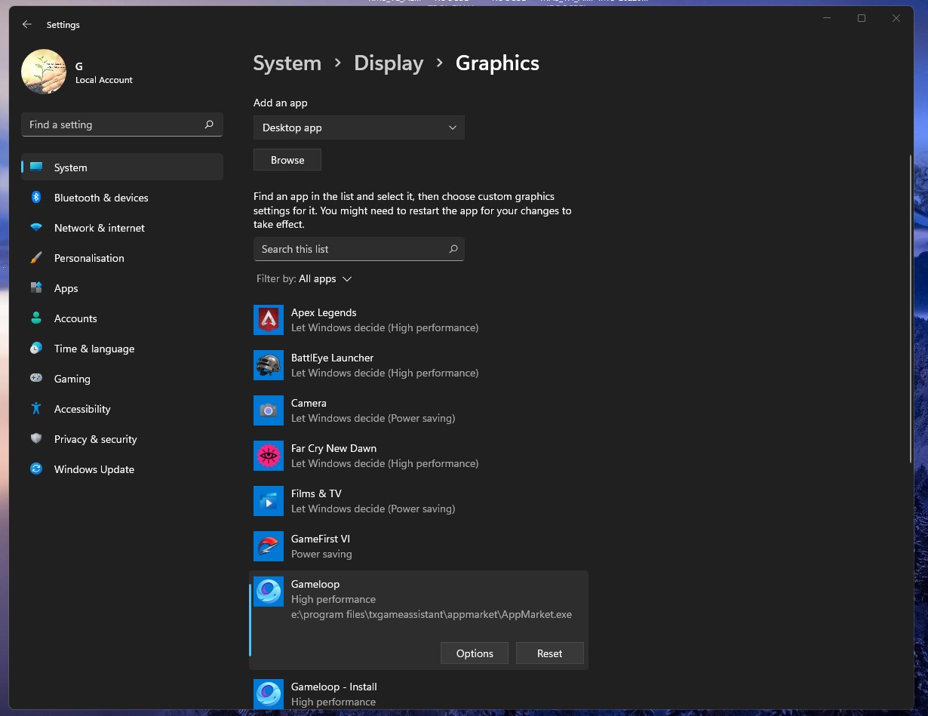Select the GameFirst VI entry
Viewport: 928px width, 716px height.
(x=419, y=546)
